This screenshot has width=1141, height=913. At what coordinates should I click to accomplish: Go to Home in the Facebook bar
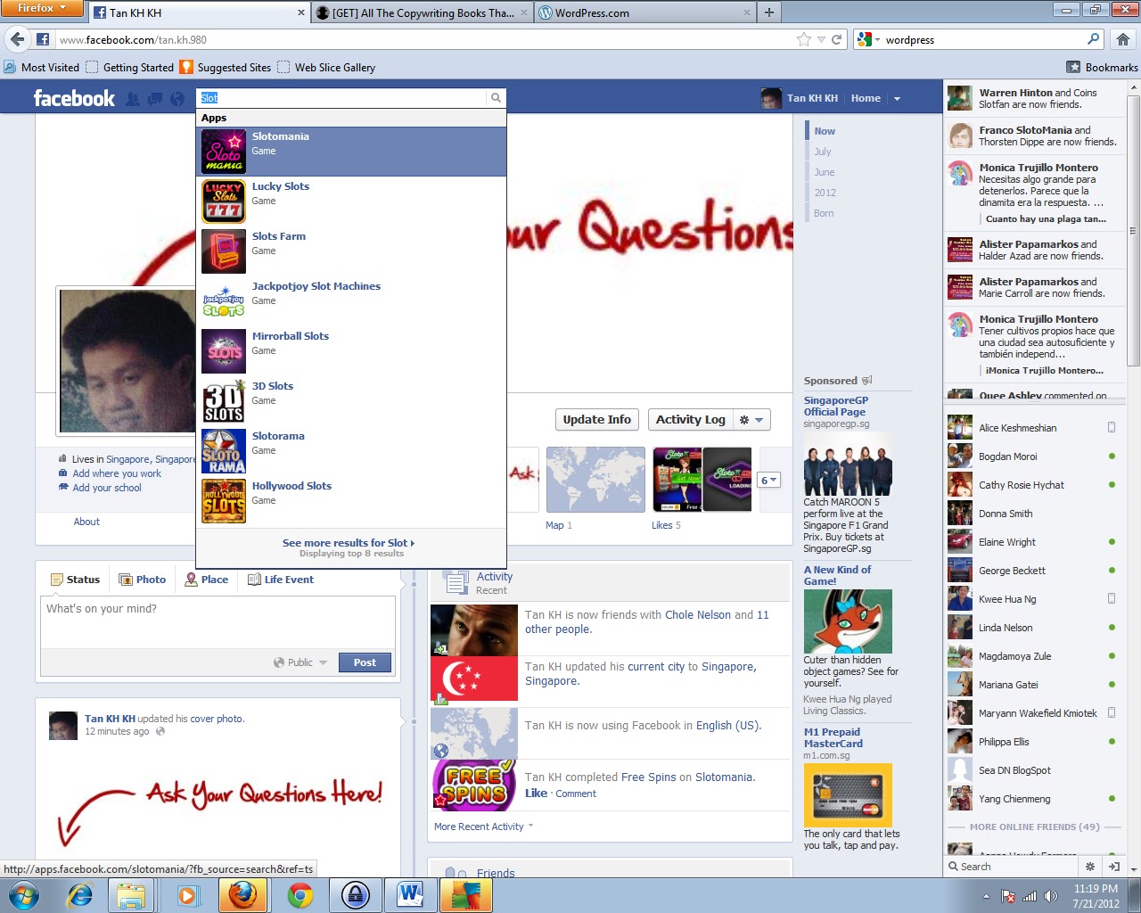click(866, 98)
